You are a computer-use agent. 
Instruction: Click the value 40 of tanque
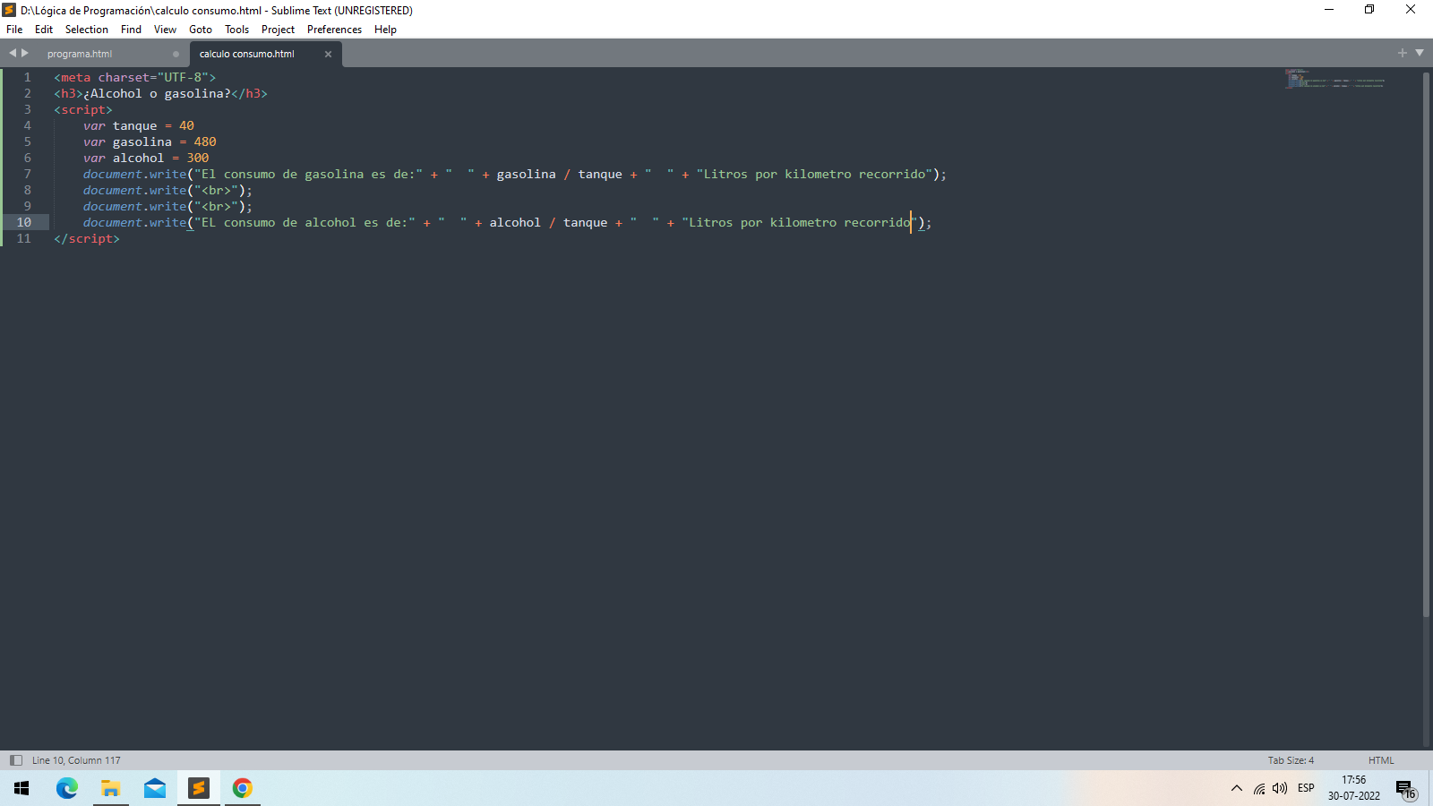pyautogui.click(x=186, y=125)
